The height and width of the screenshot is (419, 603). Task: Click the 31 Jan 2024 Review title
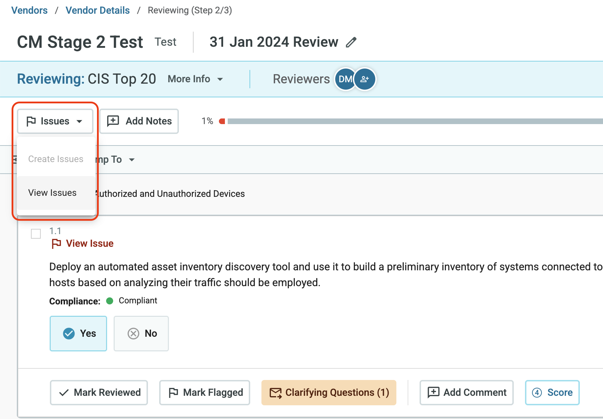coord(274,42)
